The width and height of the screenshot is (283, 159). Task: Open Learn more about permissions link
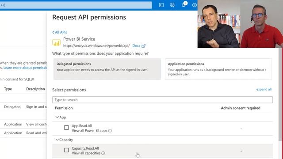pos(25,68)
